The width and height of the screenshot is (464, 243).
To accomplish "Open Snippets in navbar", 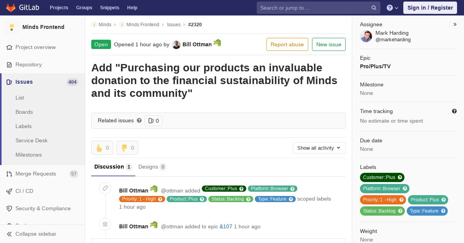I will click(x=109, y=8).
